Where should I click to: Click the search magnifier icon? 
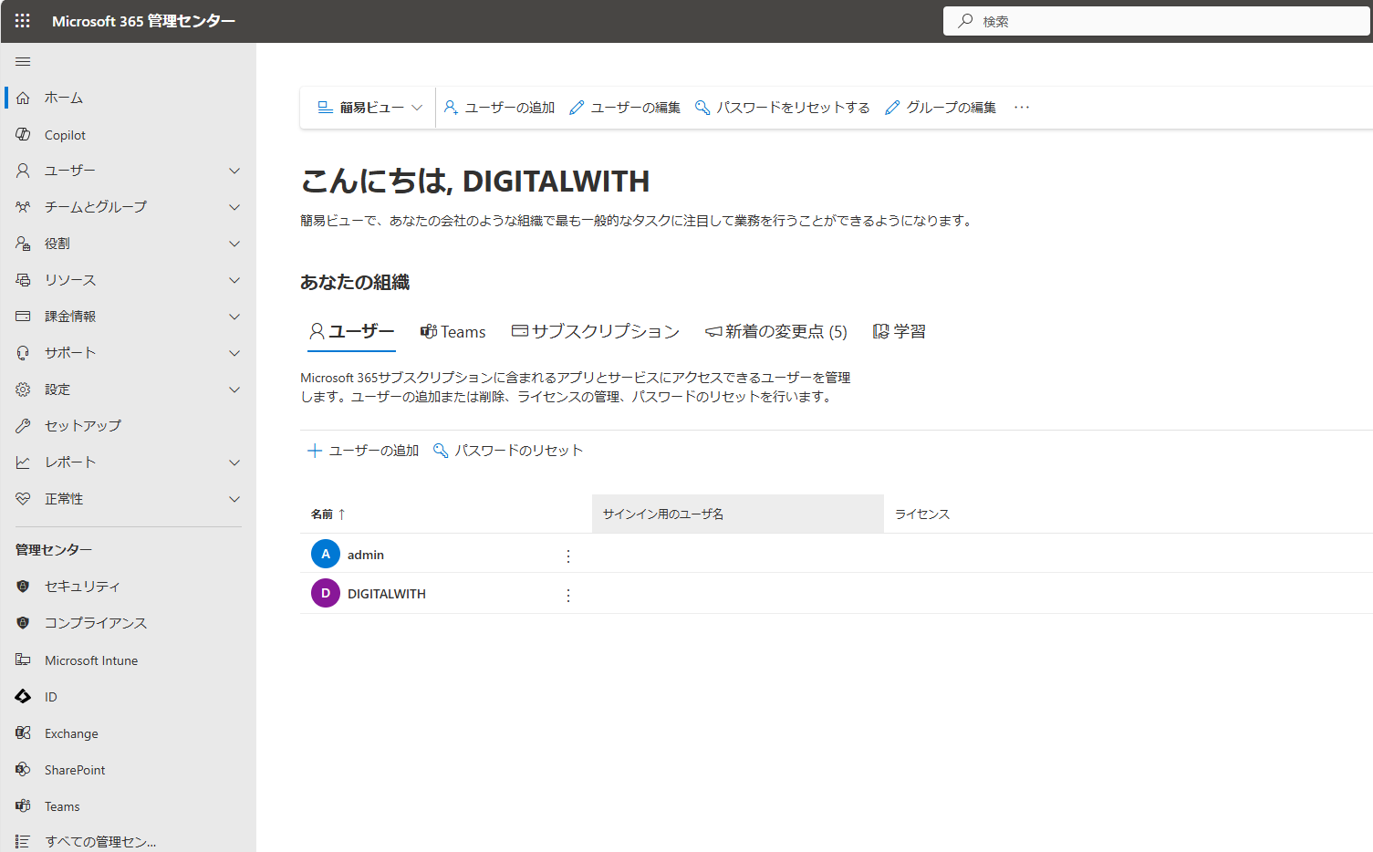965,20
